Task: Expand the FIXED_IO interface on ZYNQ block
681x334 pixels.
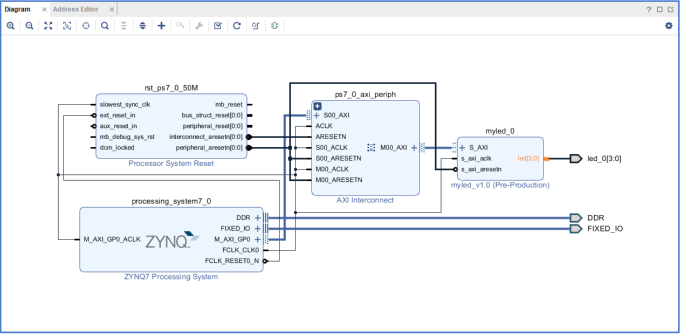Action: (258, 229)
